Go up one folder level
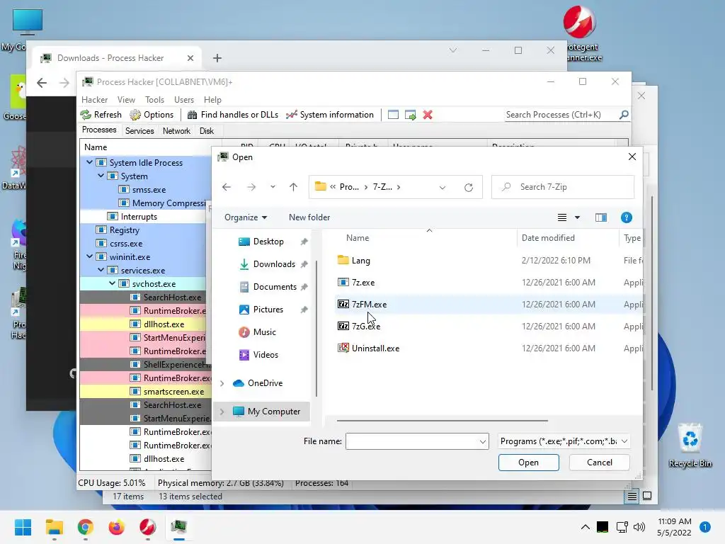 click(293, 187)
